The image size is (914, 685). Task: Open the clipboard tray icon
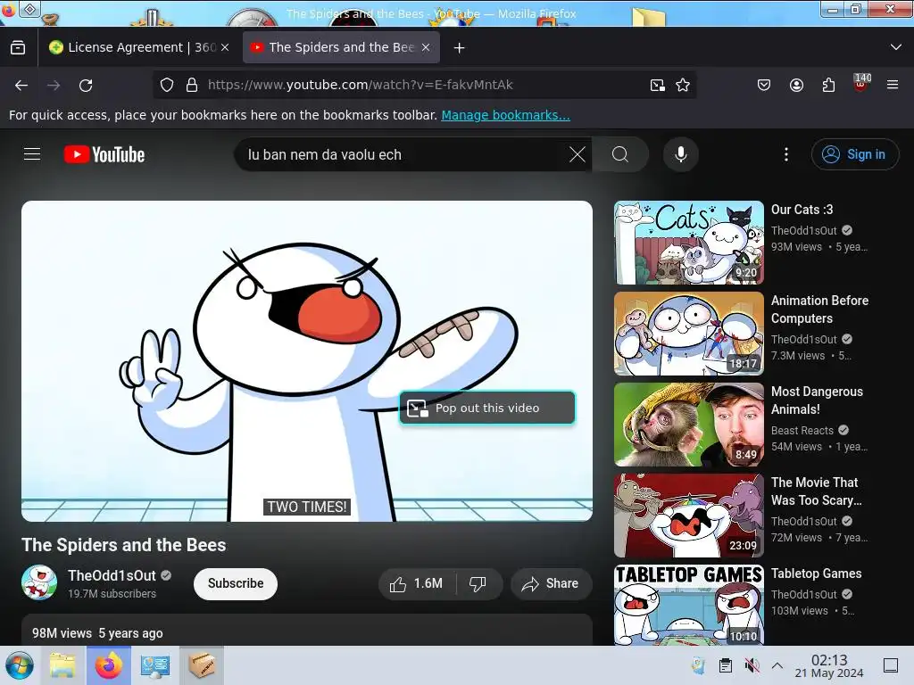pyautogui.click(x=725, y=665)
